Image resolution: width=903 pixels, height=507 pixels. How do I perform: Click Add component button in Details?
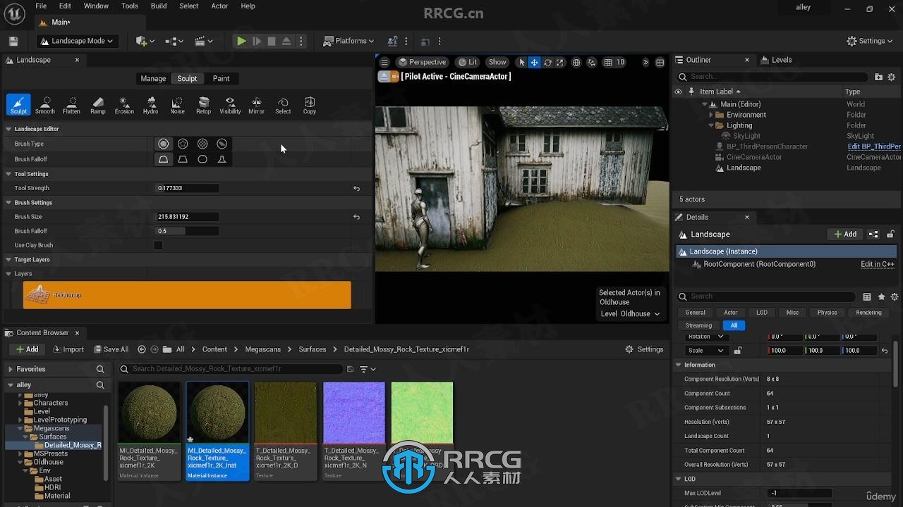tap(845, 234)
